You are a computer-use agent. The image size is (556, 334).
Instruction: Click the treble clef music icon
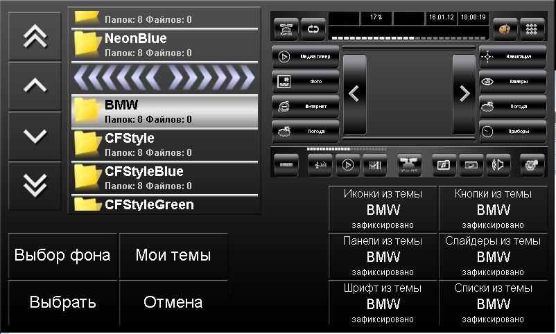tap(320, 165)
